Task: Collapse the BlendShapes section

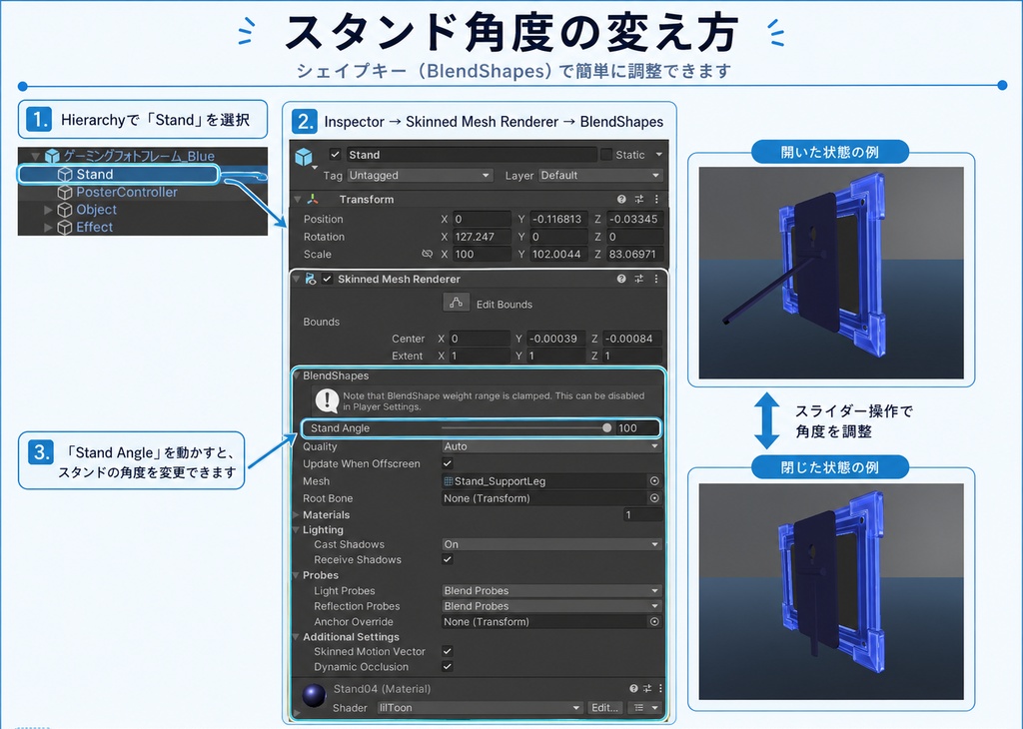Action: pyautogui.click(x=296, y=376)
